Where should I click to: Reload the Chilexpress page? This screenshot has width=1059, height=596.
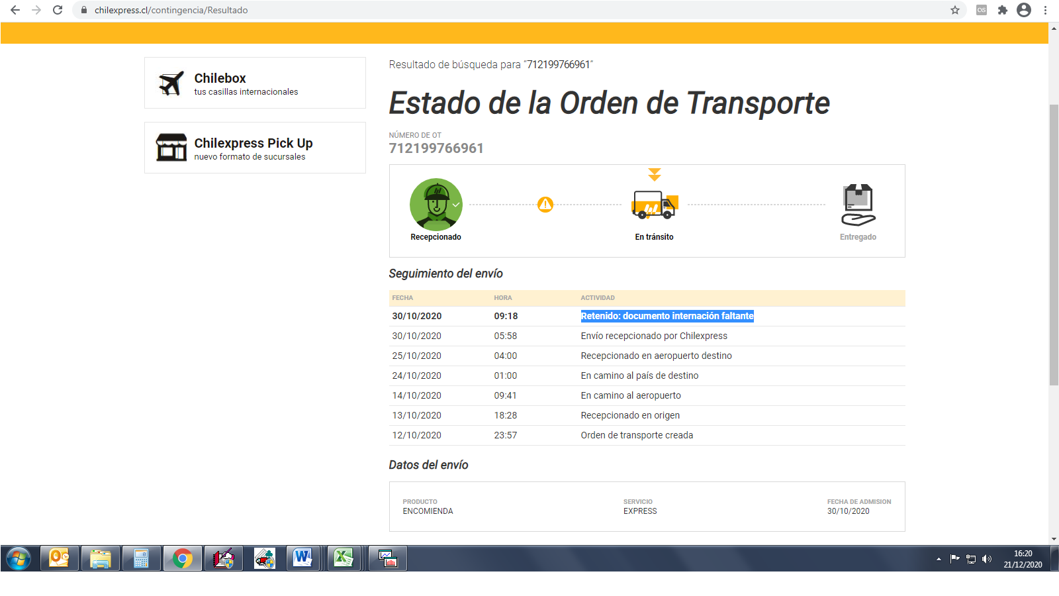coord(58,10)
